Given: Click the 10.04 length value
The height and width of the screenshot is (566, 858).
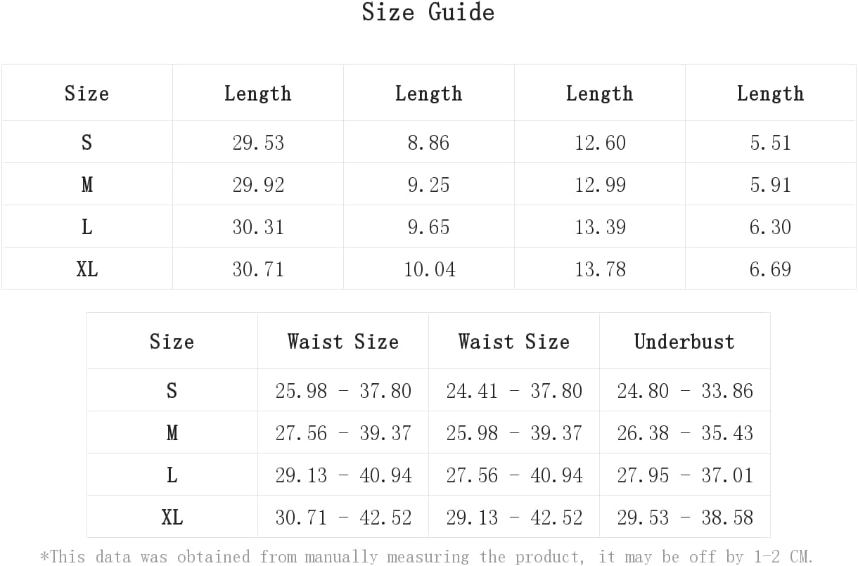Looking at the screenshot, I should 429,269.
